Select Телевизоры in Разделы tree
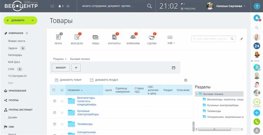 tap(214, 111)
